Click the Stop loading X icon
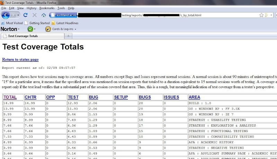Image resolution: width=277 pixels, height=159 pixels. coord(35,15)
